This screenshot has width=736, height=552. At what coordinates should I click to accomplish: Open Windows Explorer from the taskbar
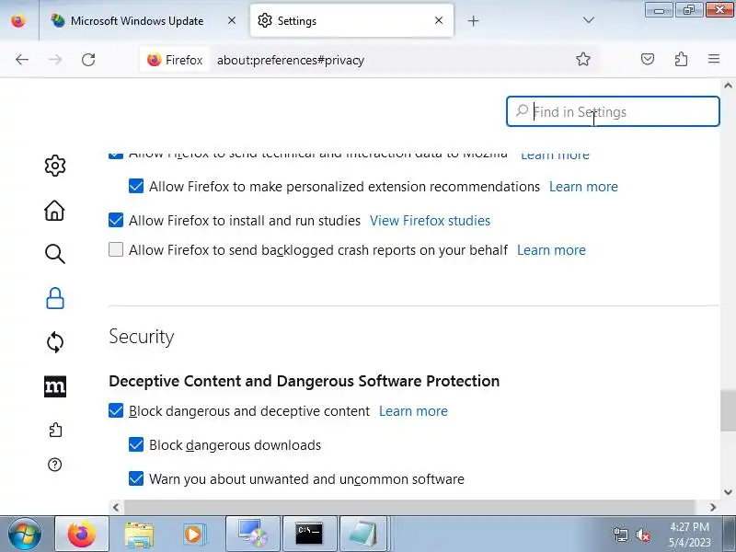(x=139, y=535)
